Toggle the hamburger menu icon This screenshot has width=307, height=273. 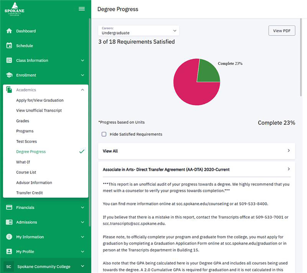(x=81, y=9)
